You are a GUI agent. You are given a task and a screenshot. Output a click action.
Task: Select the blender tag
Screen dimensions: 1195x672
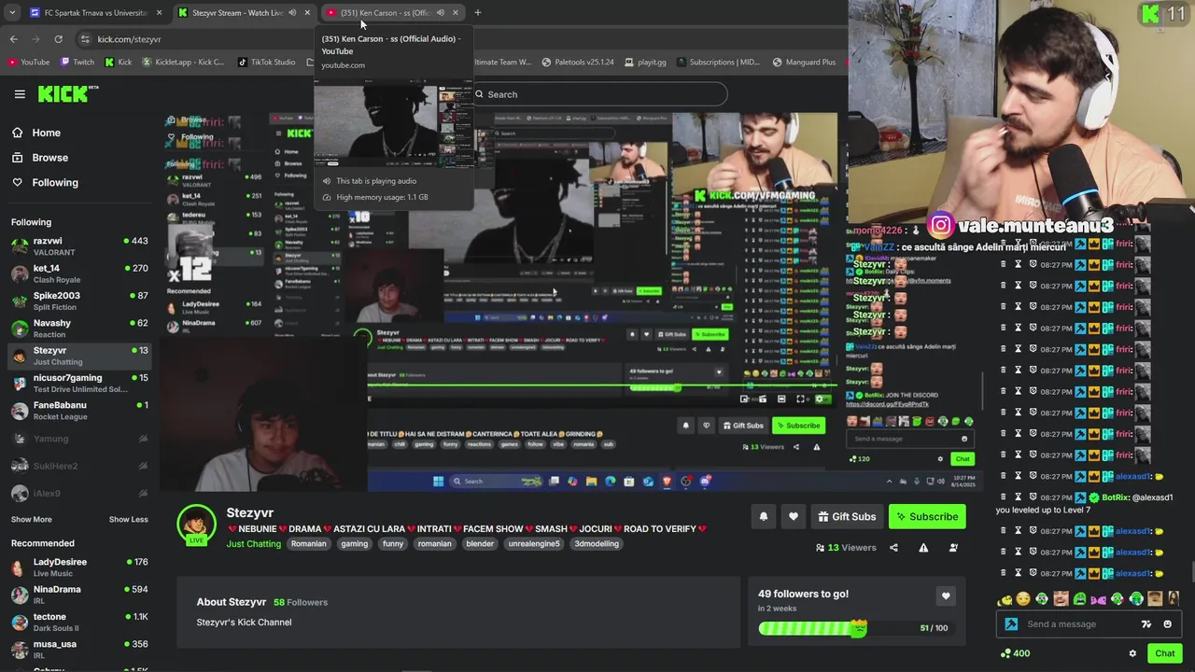coord(480,544)
